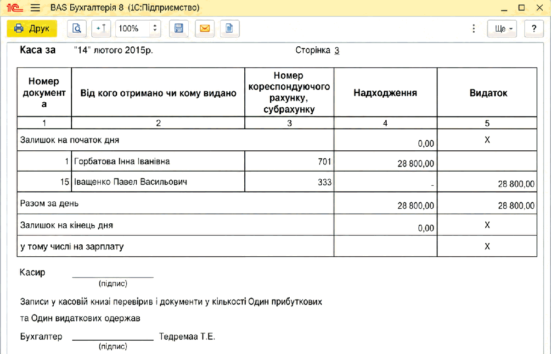Click the 'Залишок на початок дня' row label
This screenshot has width=551, height=354.
pyautogui.click(x=70, y=140)
